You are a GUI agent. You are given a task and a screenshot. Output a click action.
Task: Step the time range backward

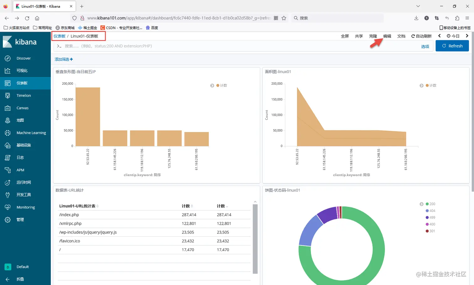pos(440,36)
